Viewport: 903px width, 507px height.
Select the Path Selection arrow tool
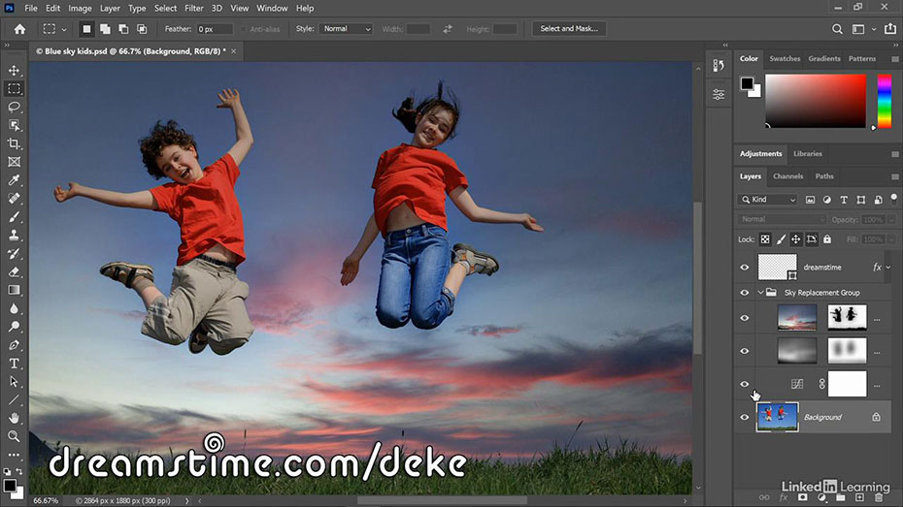14,382
